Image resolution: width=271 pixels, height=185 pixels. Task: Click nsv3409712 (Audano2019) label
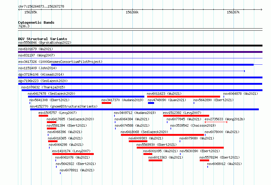(135, 113)
